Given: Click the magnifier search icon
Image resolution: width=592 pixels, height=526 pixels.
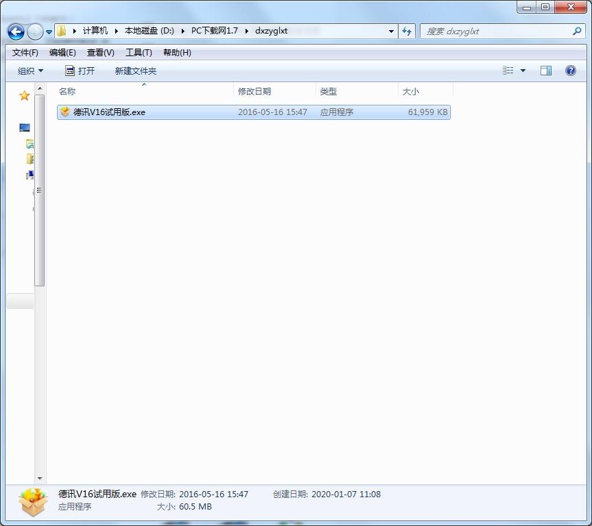Looking at the screenshot, I should [577, 32].
